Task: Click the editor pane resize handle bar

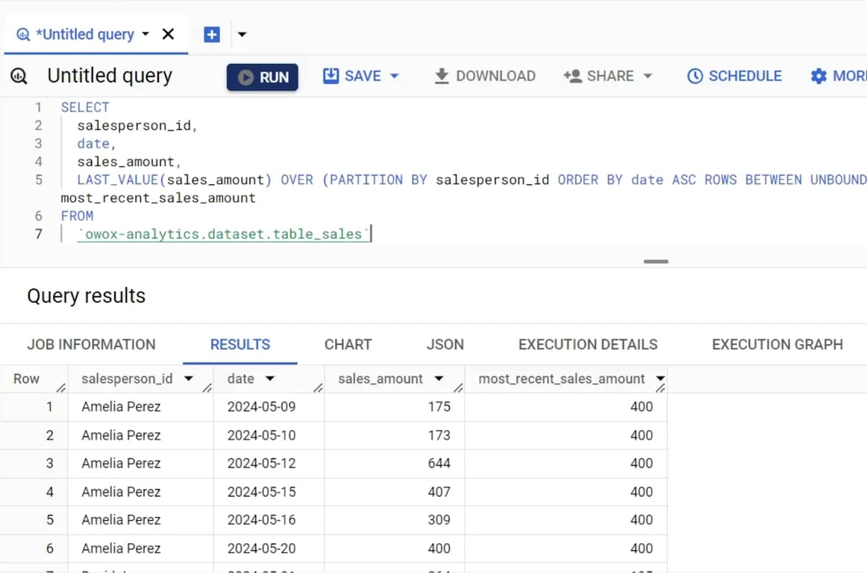Action: click(x=656, y=262)
